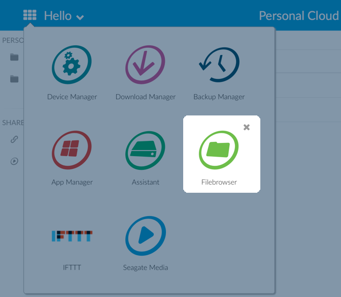Open the Backup Manager clock icon
The image size is (341, 297).
click(219, 65)
